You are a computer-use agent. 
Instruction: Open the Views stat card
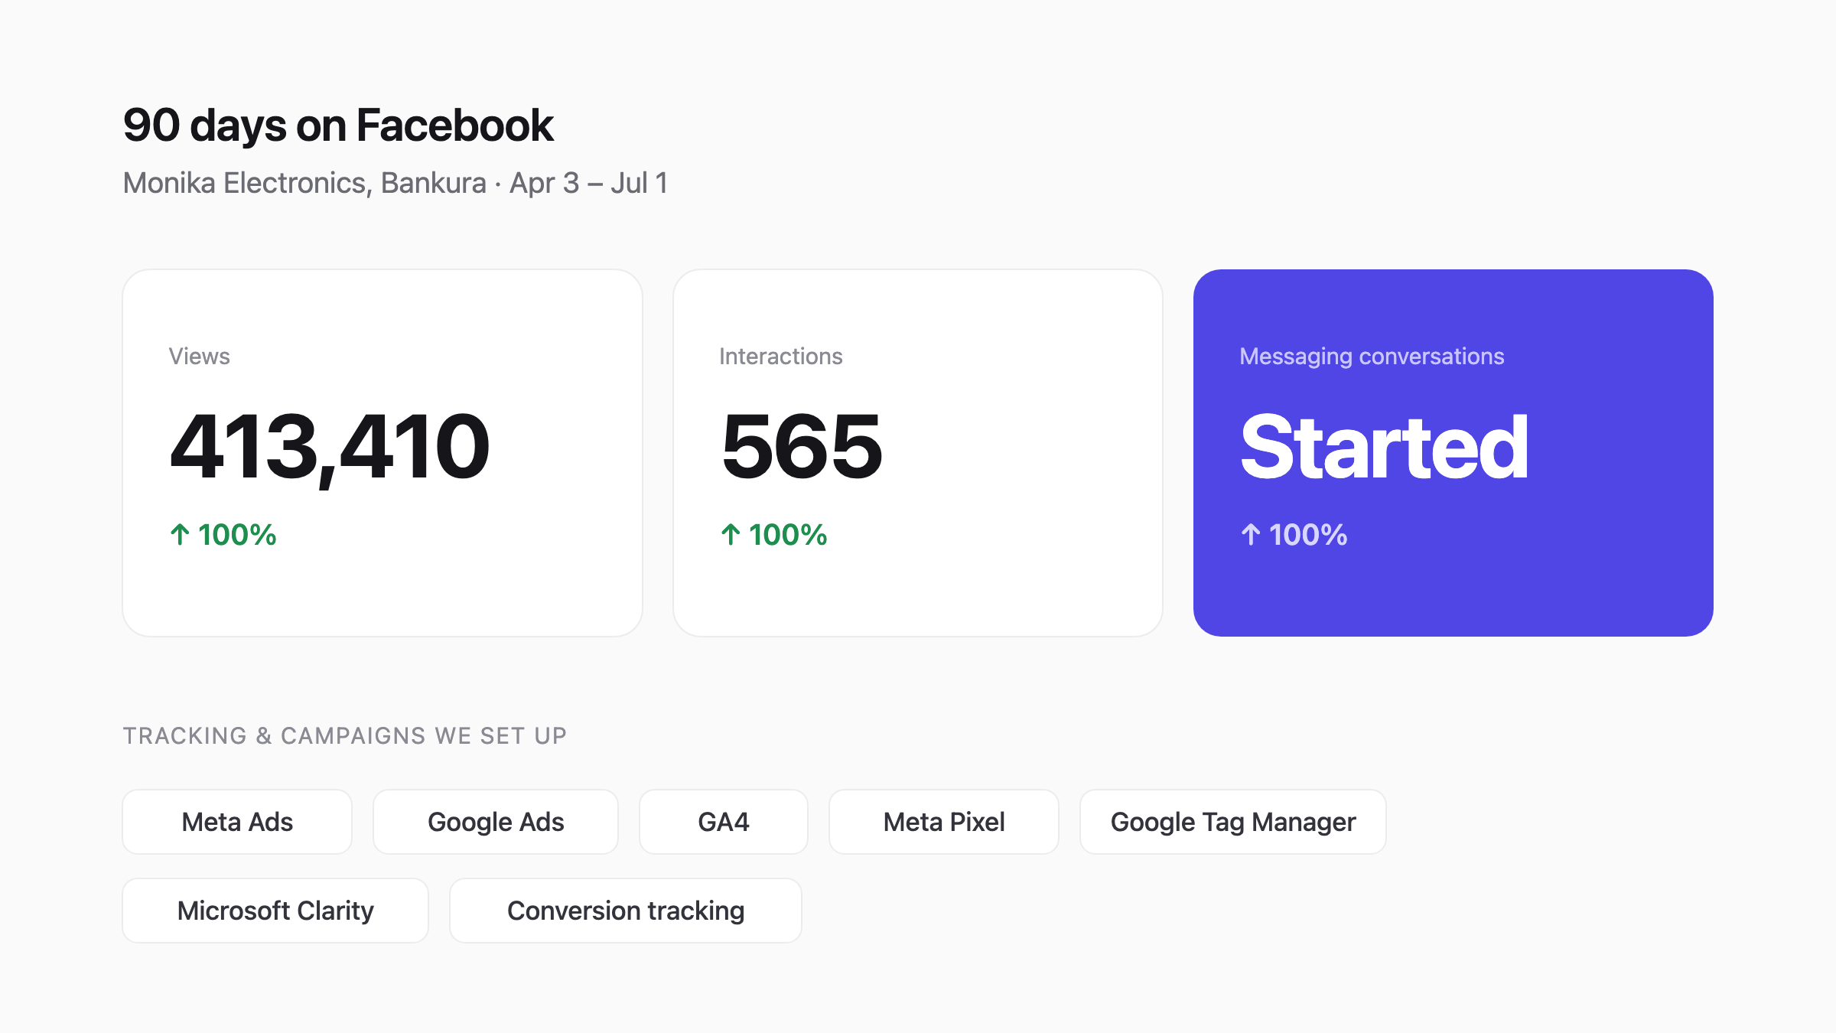coord(382,453)
